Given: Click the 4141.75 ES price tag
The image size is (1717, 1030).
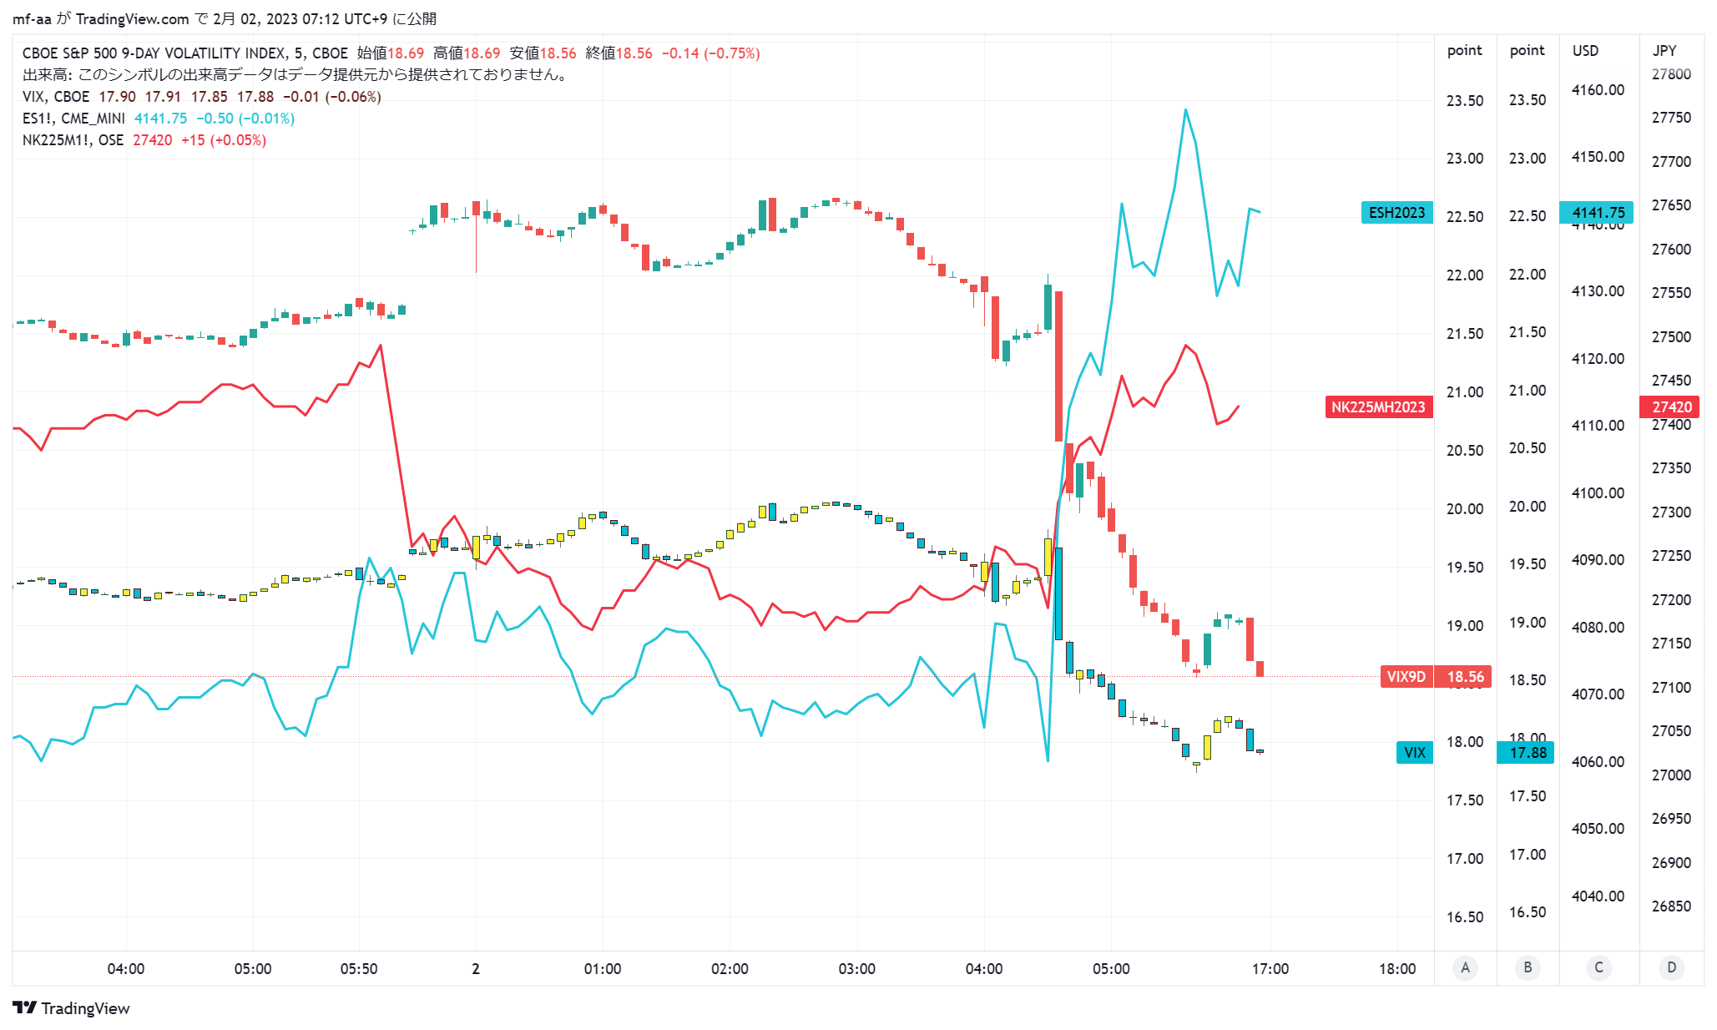Looking at the screenshot, I should pyautogui.click(x=1597, y=213).
